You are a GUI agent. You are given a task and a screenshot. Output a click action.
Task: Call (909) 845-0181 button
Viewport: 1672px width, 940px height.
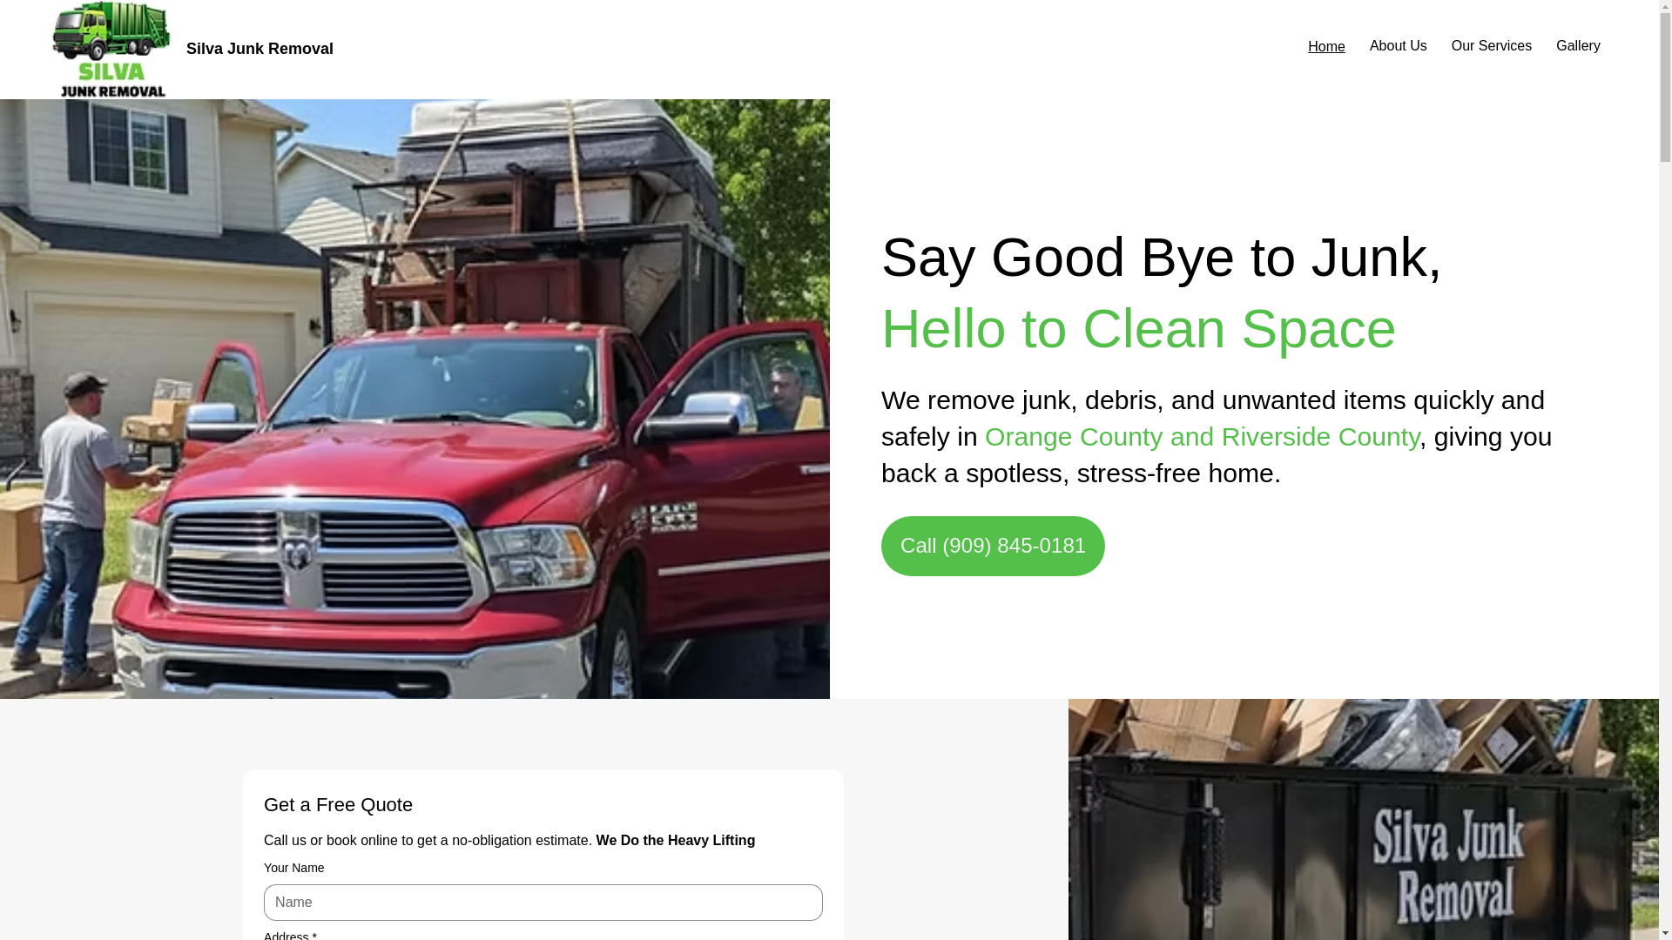point(993,546)
